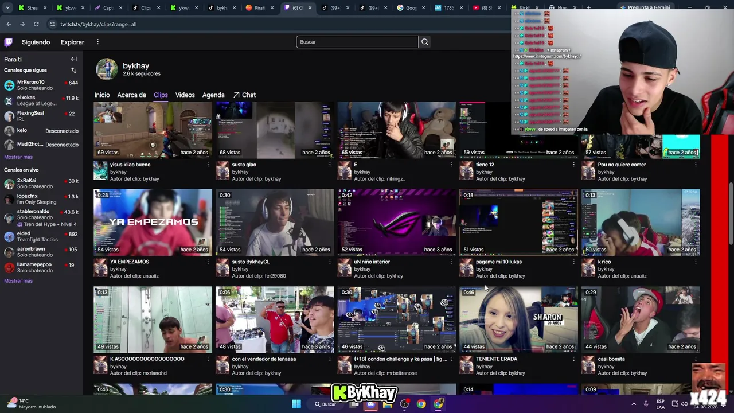Expand live channels with Mostrar más
734x413 pixels.
click(18, 281)
